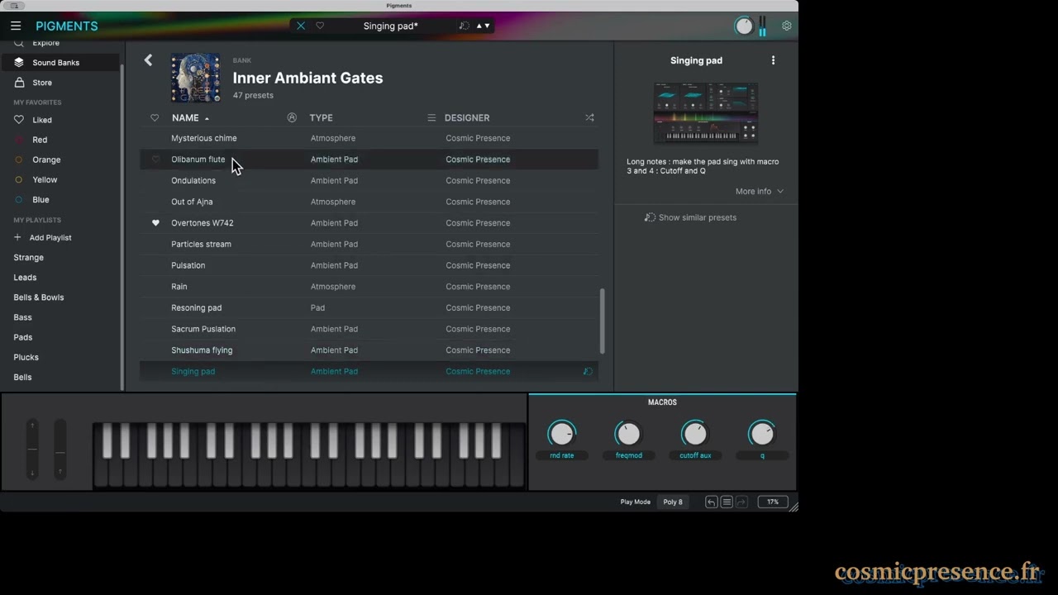Screen dimensions: 1058x595
Task: Click Show similar presets
Action: tap(690, 217)
